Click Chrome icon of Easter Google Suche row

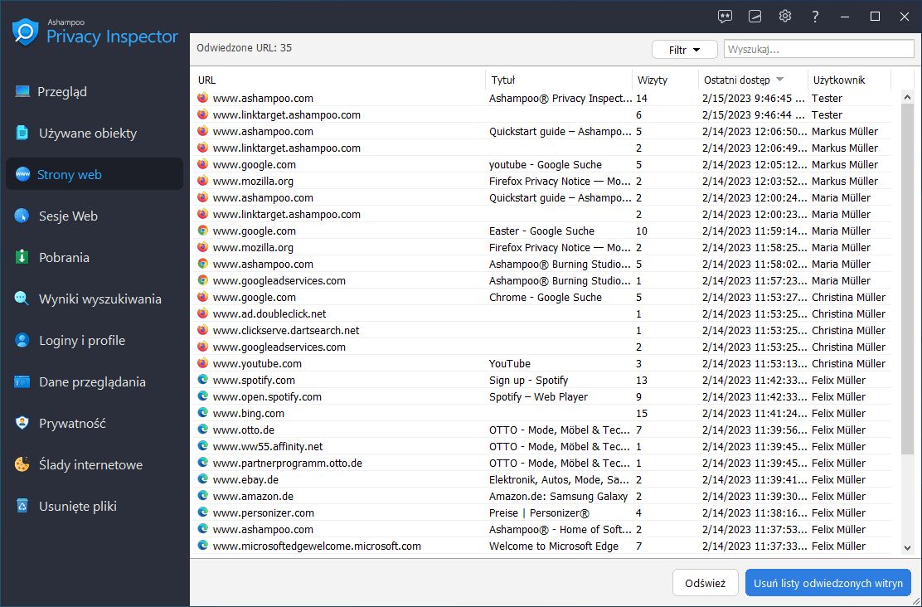(203, 231)
